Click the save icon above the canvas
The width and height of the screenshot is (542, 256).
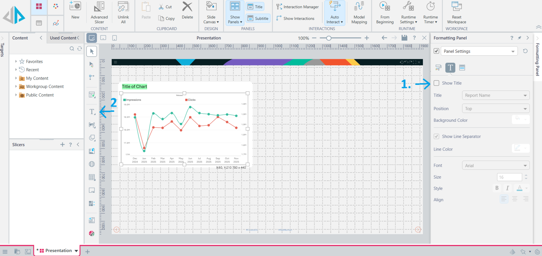pos(404,38)
